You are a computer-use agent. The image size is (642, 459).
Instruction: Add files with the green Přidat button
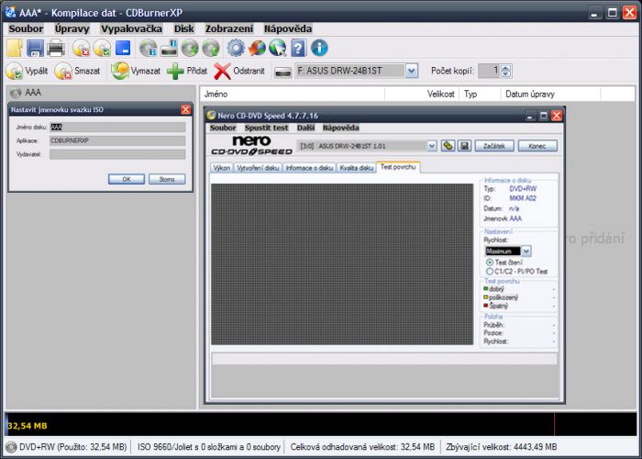coord(187,71)
